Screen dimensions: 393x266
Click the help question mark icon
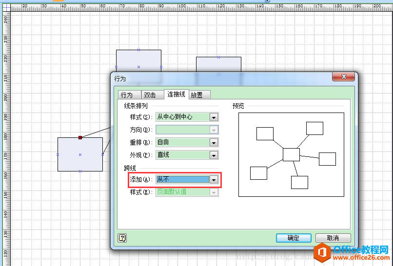click(122, 238)
